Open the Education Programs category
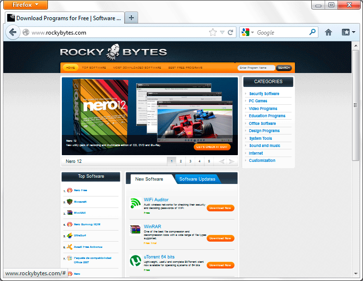 (x=267, y=116)
